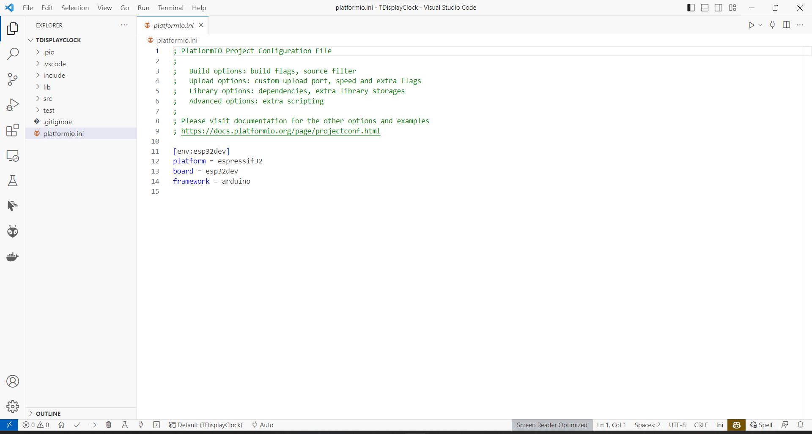
Task: Open Run and Debug view
Action: 13,105
